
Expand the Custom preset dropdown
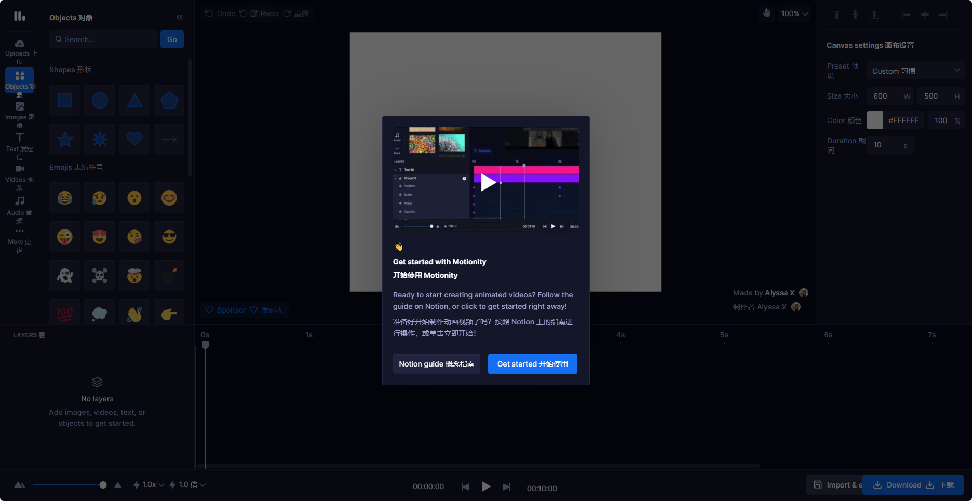click(915, 71)
